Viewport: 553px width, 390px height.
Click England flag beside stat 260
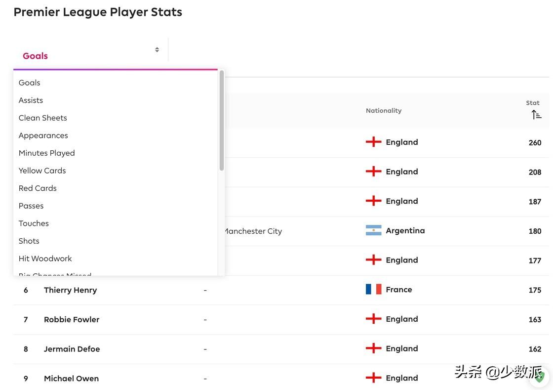coord(373,142)
